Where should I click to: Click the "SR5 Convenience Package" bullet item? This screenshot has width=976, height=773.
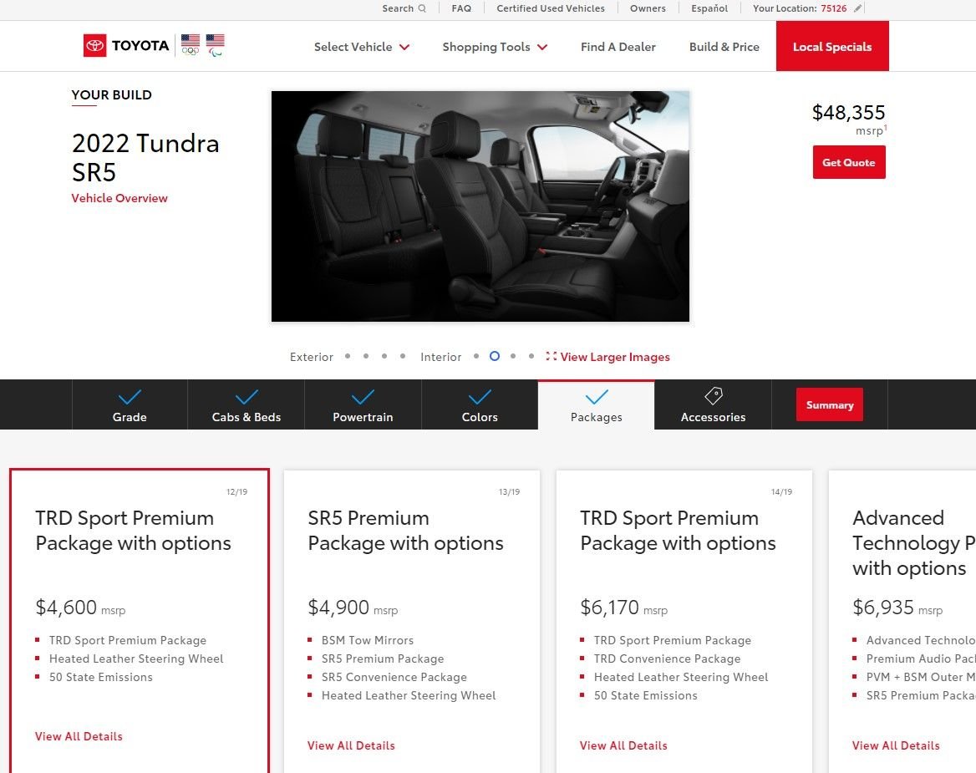[x=394, y=677]
